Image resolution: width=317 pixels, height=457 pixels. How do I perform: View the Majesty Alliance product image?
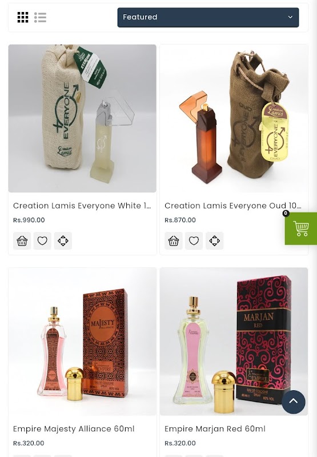point(82,342)
